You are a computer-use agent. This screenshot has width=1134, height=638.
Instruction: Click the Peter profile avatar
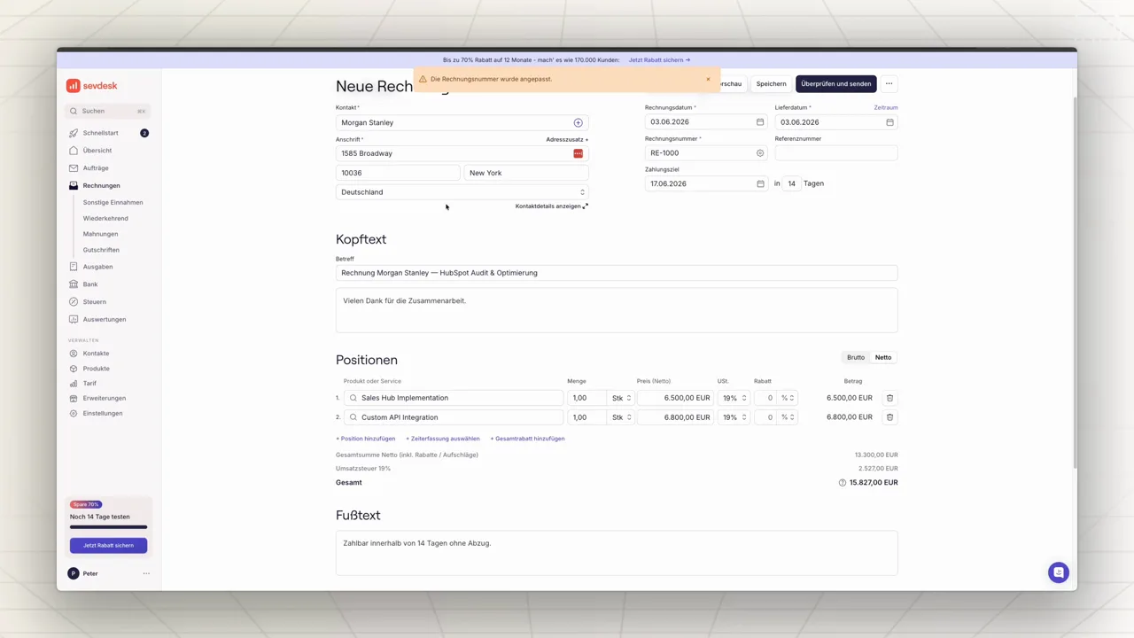tap(74, 573)
